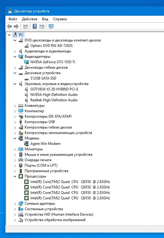Viewport: 164px width, 238px height.
Task: Select the 512GB SATA SSD disk
Action: 43,78
